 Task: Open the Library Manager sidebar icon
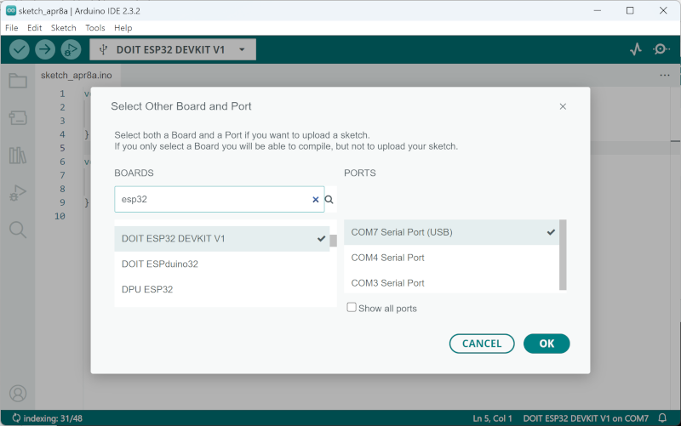coord(18,155)
